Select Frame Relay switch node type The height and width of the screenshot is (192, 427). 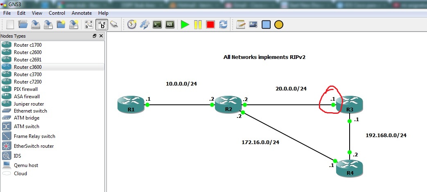[52, 136]
